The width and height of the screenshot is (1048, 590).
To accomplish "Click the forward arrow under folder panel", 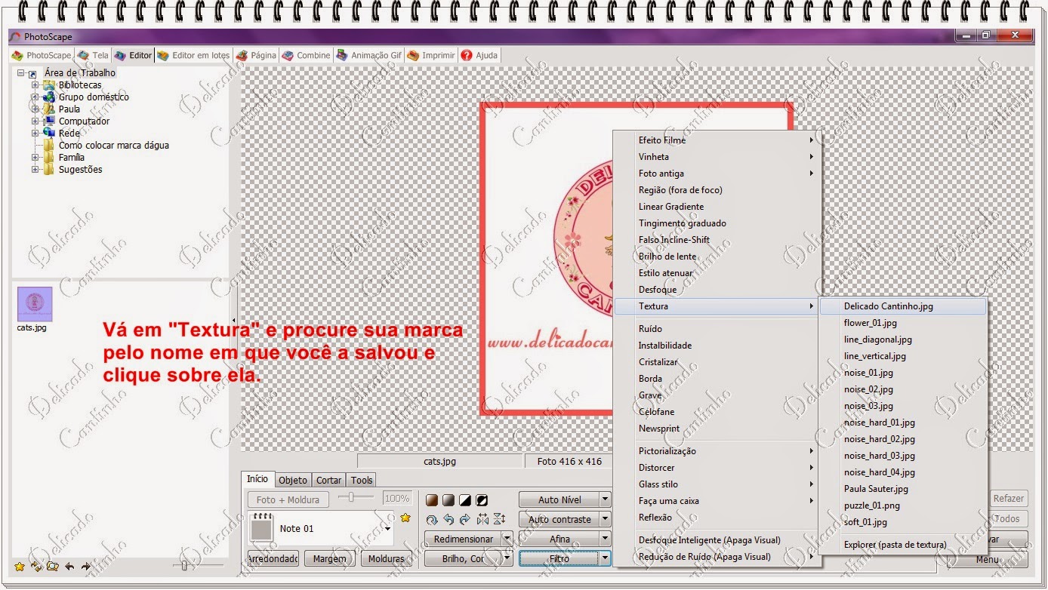I will tap(86, 566).
